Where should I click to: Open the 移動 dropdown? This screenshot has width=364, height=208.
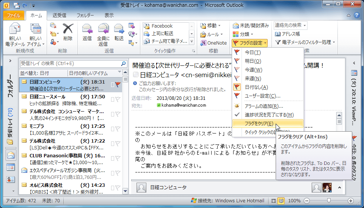[210, 25]
